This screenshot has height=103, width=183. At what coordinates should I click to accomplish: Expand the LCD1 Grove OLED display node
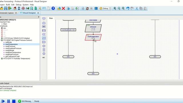pyautogui.click(x=0, y=38)
